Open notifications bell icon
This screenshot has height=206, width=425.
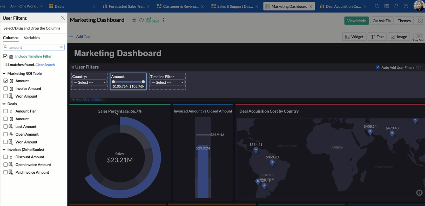396,6
